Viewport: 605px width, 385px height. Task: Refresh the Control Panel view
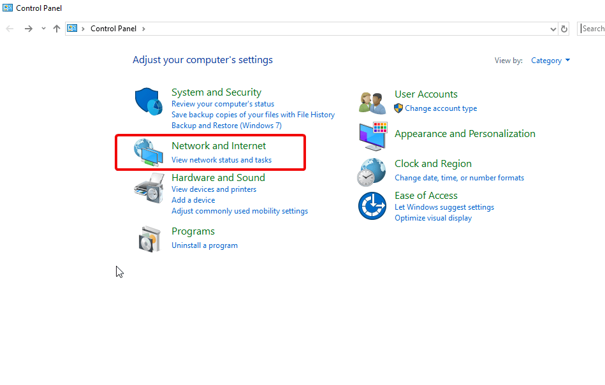tap(564, 29)
